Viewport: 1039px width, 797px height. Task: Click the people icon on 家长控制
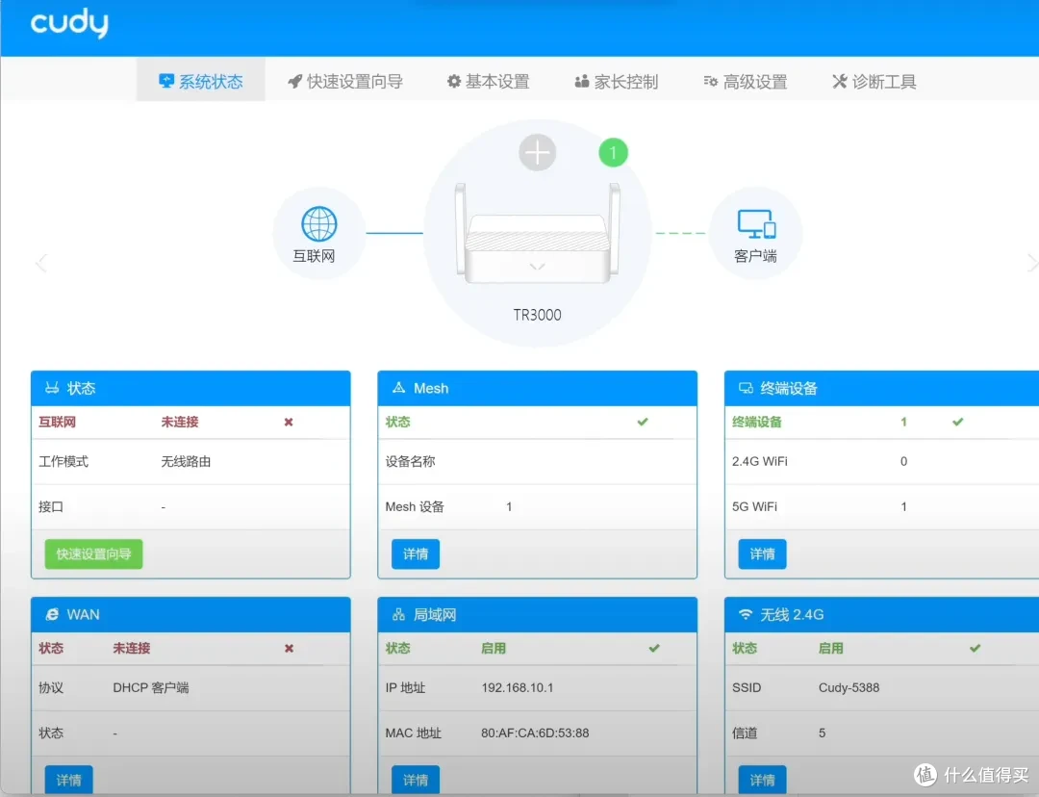tap(582, 81)
